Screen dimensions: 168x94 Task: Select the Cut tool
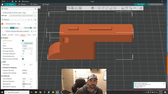coord(115,8)
